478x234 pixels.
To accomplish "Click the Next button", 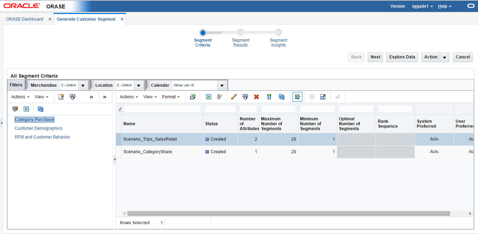I will 375,57.
